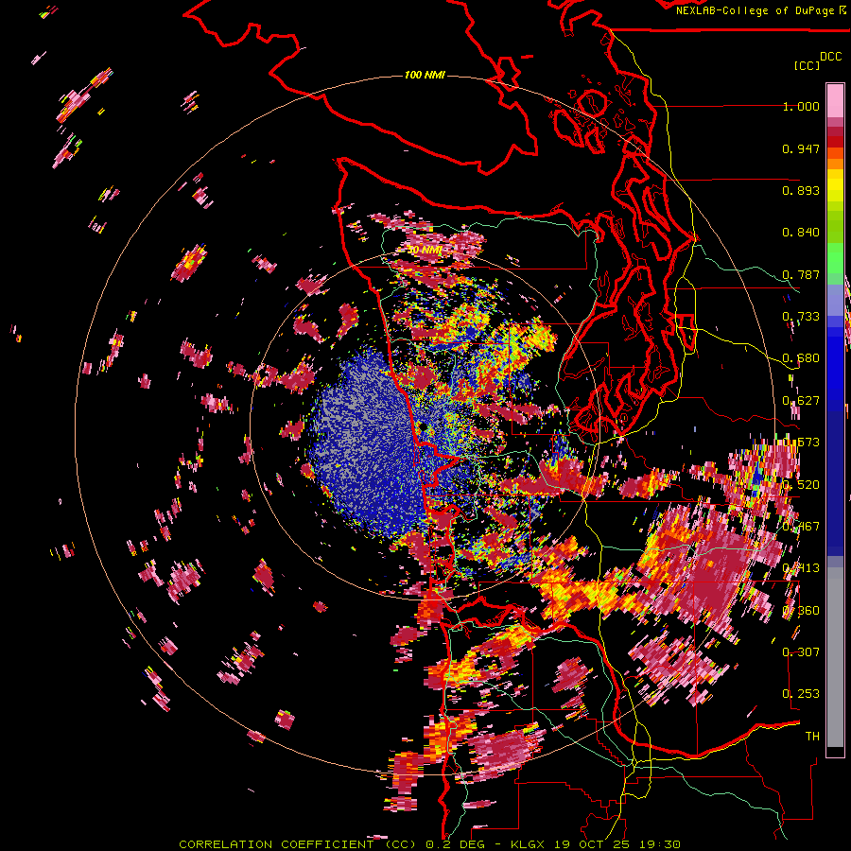Click the 0.947 scale value
Viewport: 851px width, 851px height.
[801, 148]
